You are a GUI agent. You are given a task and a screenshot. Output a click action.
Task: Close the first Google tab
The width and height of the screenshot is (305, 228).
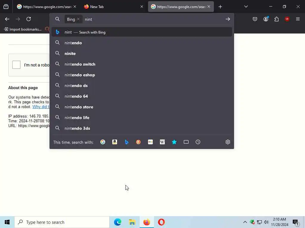[x=75, y=7]
